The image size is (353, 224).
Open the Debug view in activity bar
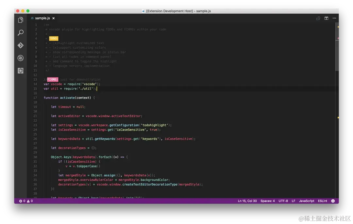(x=21, y=58)
